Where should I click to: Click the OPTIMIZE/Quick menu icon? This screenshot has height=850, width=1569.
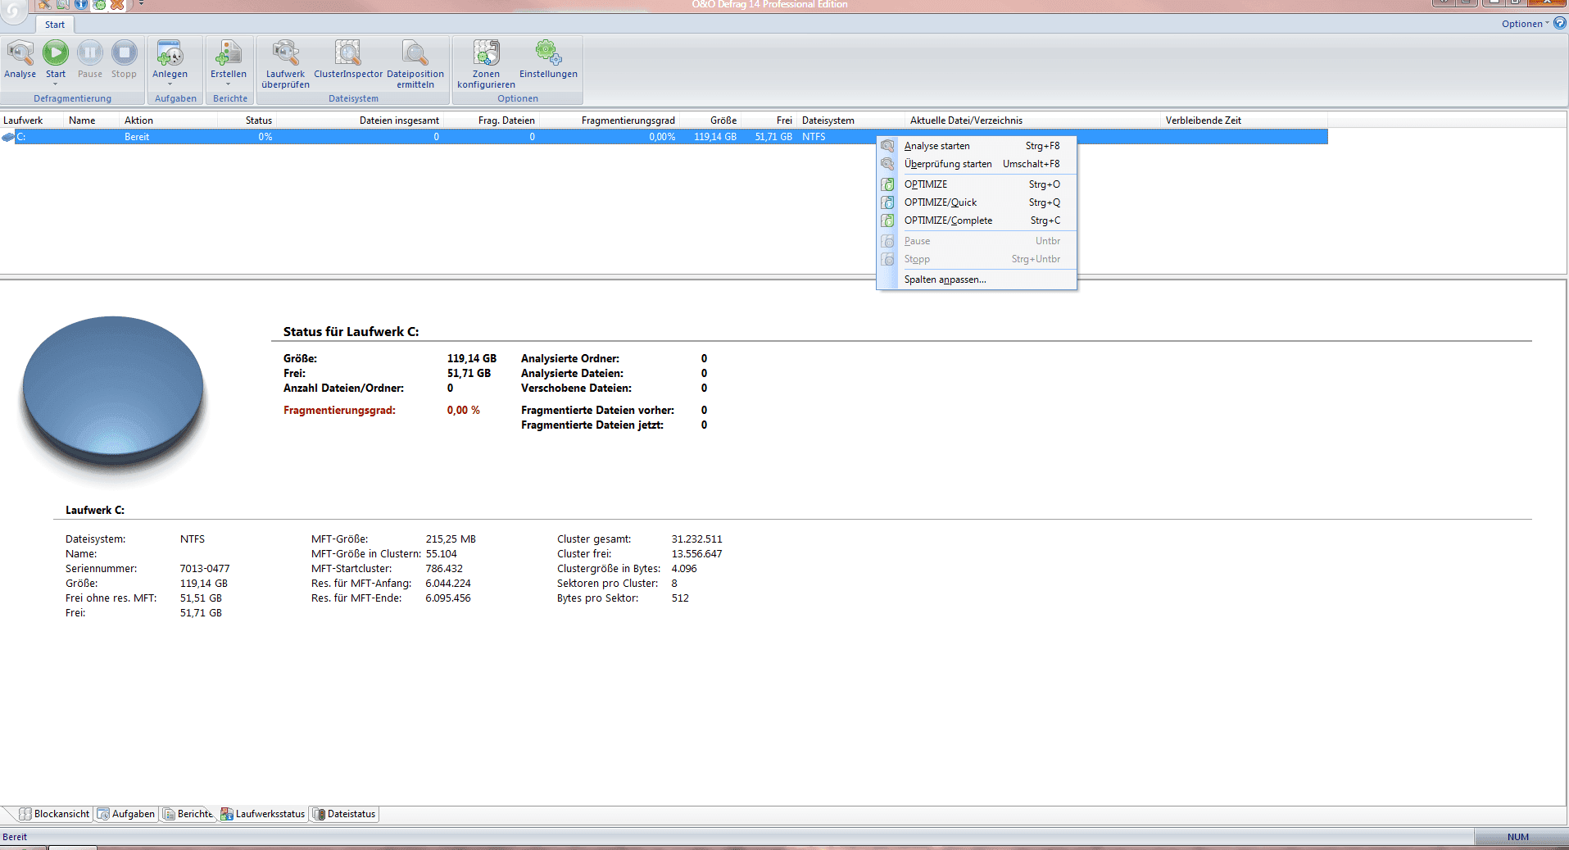click(887, 202)
